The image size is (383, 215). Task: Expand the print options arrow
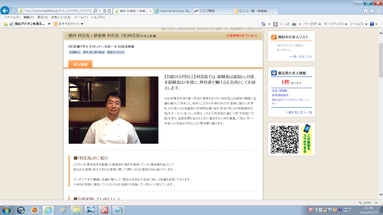tap(300, 24)
